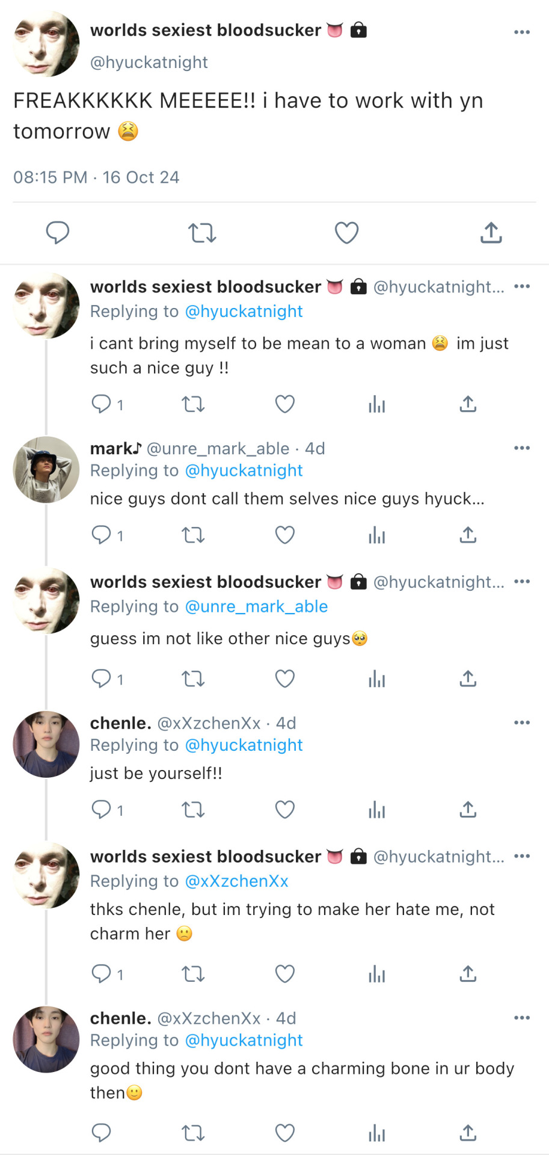The image size is (549, 1155).
Task: Open the @xXzchenXx mention link
Action: [236, 881]
